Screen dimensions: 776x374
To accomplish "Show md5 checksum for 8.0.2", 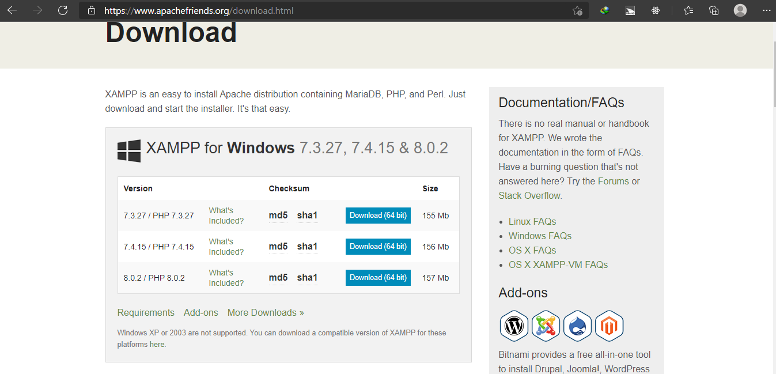I will coord(278,278).
